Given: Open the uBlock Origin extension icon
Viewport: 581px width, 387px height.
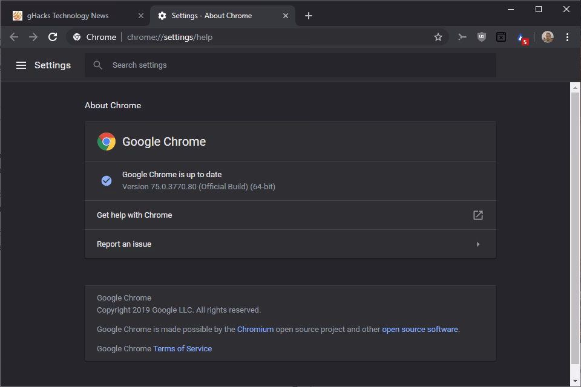Looking at the screenshot, I should (481, 37).
